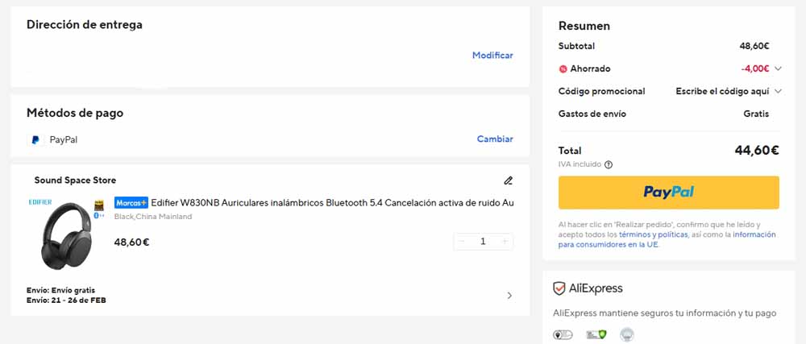Image resolution: width=806 pixels, height=344 pixels.
Task: Click the -4,00€ saved amount
Action: click(755, 68)
